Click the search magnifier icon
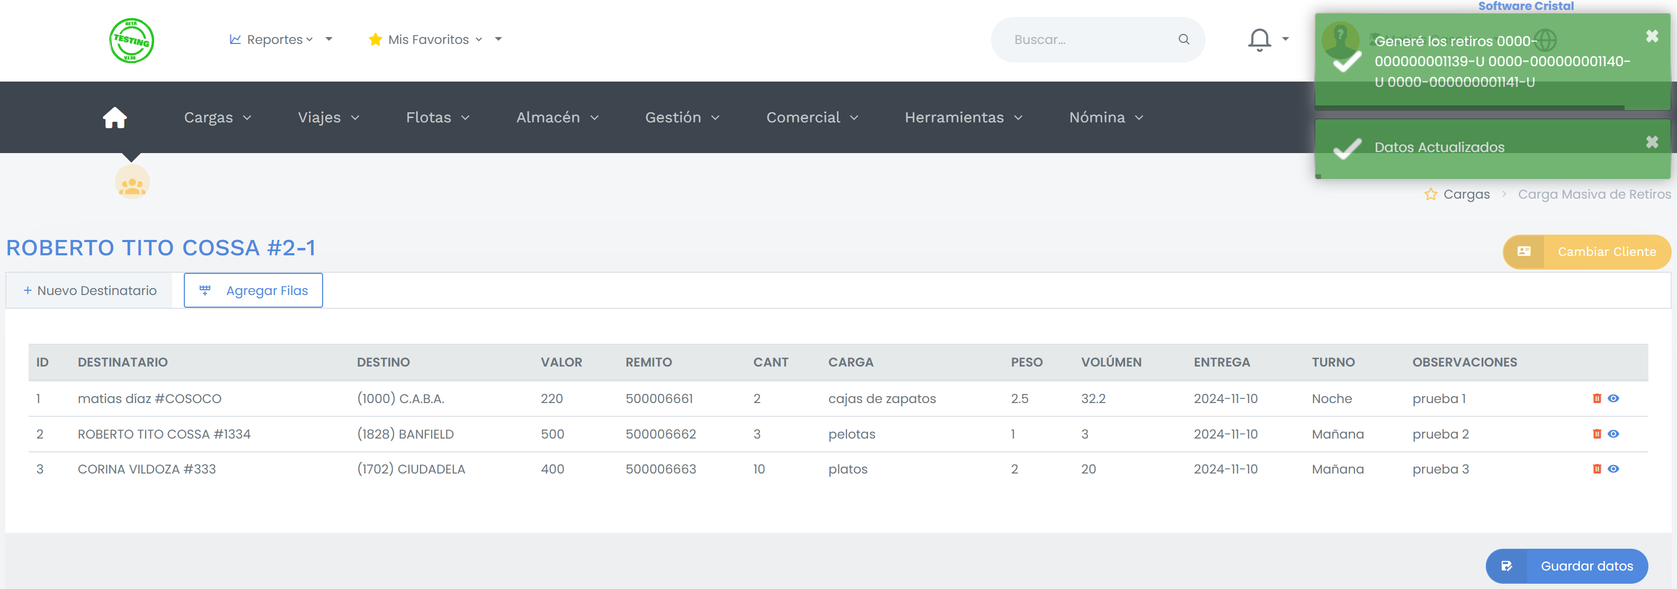Image resolution: width=1677 pixels, height=589 pixels. (1183, 40)
